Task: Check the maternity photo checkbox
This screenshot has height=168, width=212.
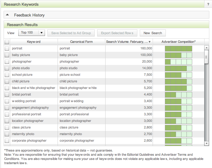Action: [x=7, y=134]
